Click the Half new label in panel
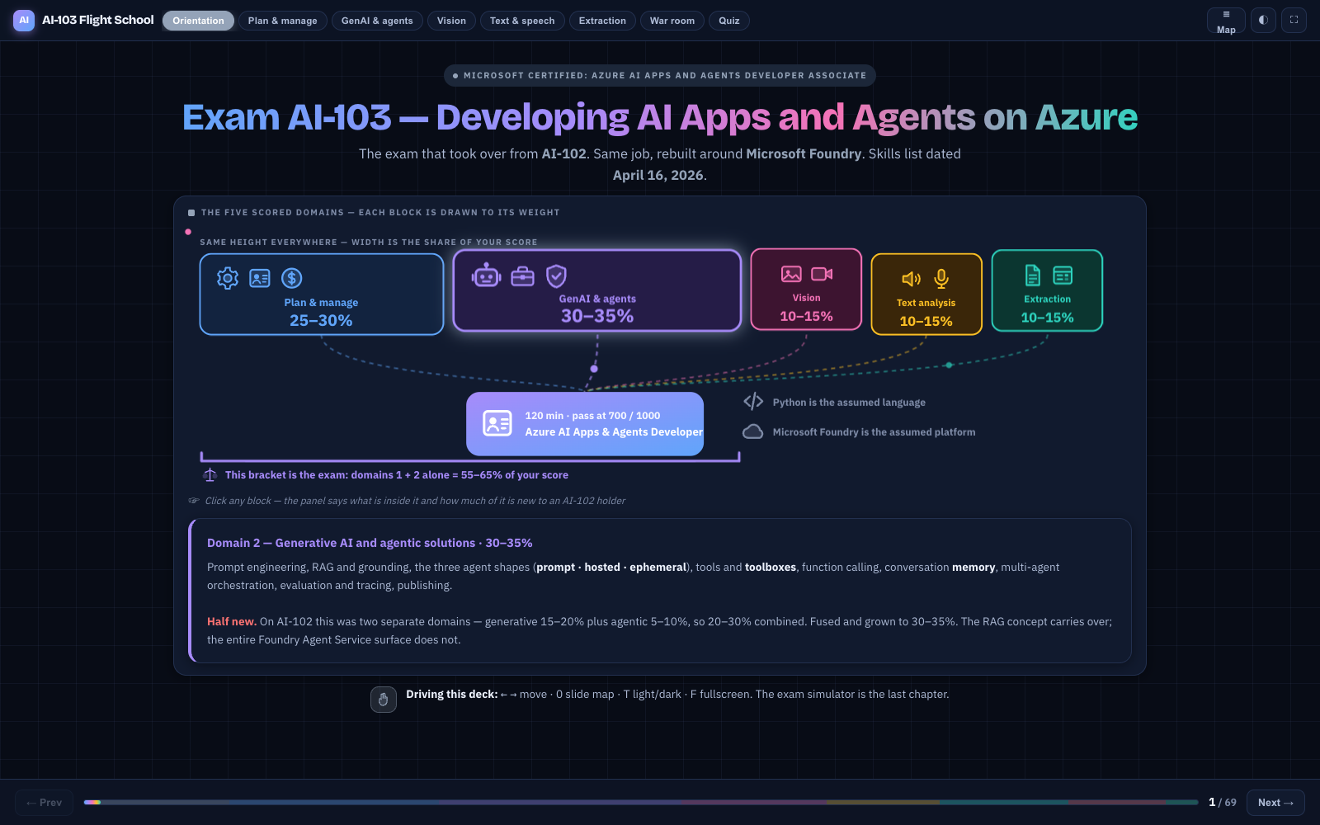 coord(232,621)
